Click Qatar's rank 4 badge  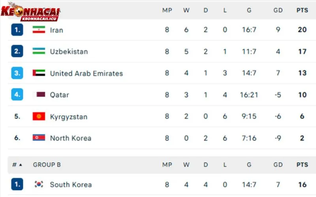(x=17, y=94)
